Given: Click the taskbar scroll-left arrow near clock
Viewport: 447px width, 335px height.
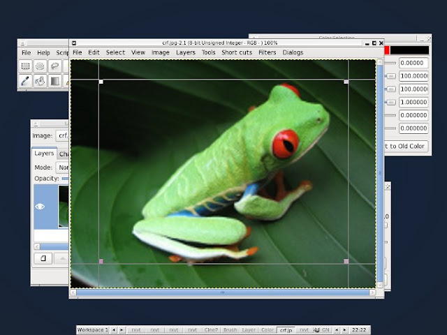Looking at the screenshot, I should click(x=337, y=330).
